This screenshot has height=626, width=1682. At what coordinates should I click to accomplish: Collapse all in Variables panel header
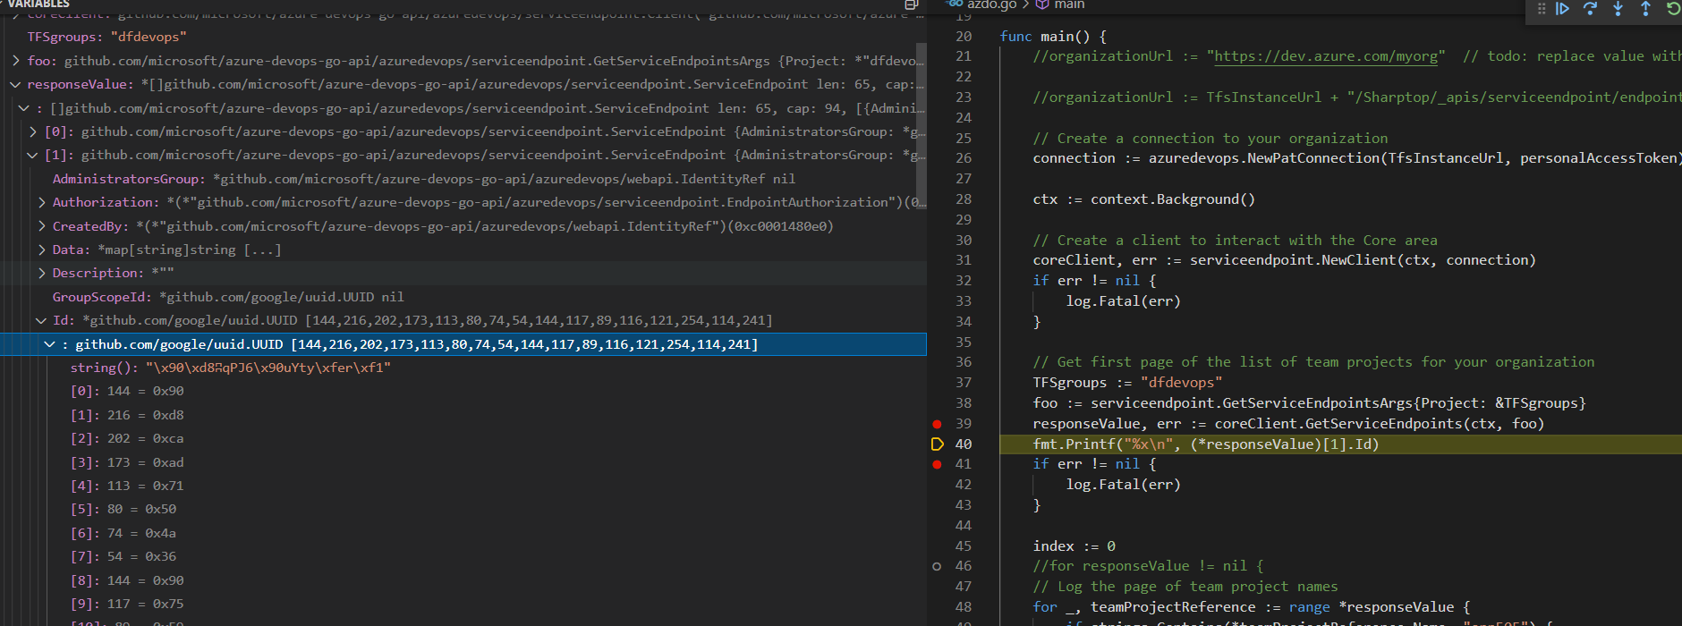(x=912, y=4)
